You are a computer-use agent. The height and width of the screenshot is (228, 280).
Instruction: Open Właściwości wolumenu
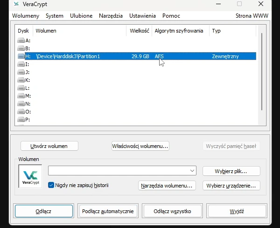point(140,146)
